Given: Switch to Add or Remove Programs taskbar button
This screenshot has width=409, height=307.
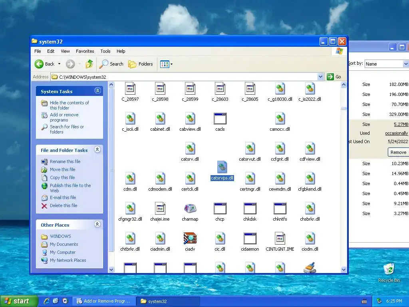Looking at the screenshot, I should (x=104, y=301).
